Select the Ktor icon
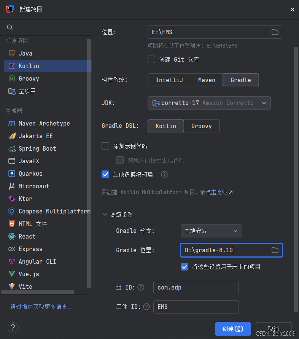This screenshot has height=339, width=299. point(12,199)
